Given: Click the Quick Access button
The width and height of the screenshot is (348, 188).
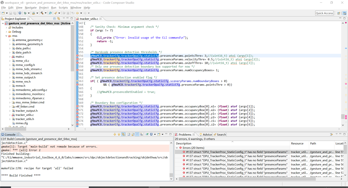Looking at the screenshot, I should point(324,13).
